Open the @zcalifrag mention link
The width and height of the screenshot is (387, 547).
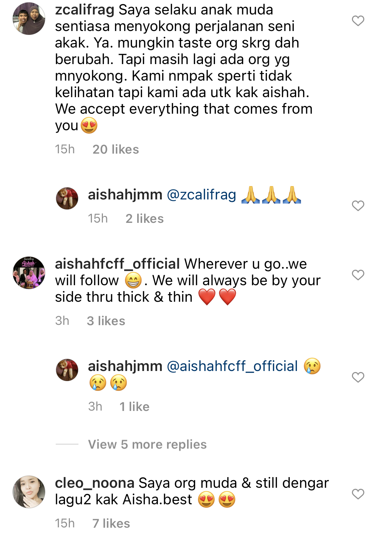pos(201,195)
